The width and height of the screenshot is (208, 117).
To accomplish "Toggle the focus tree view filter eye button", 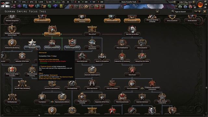I will click(157, 12).
